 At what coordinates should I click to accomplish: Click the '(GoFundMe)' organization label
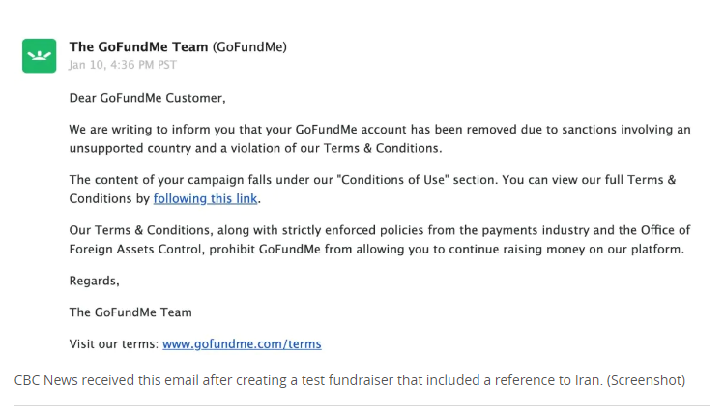point(249,46)
